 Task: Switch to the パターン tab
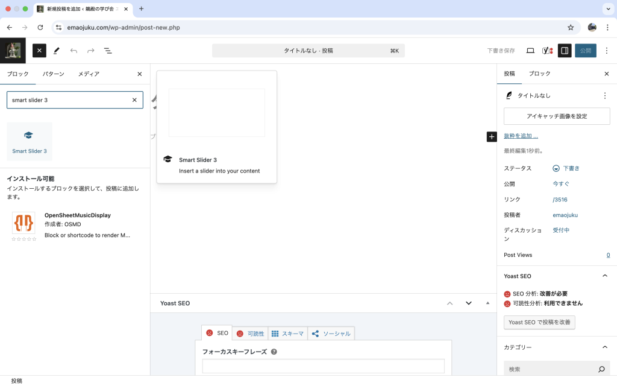click(x=53, y=74)
